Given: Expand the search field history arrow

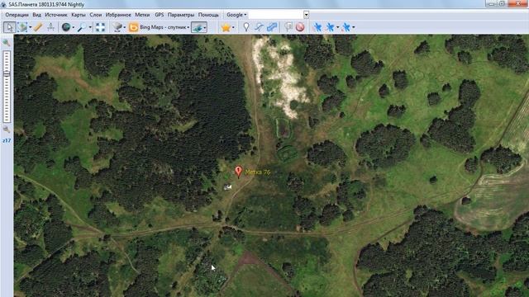Looking at the screenshot, I should click(306, 15).
